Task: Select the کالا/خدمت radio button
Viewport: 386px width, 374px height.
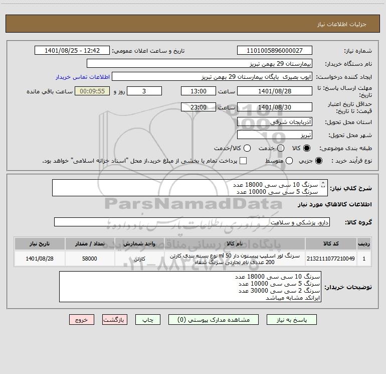Action: 247,148
